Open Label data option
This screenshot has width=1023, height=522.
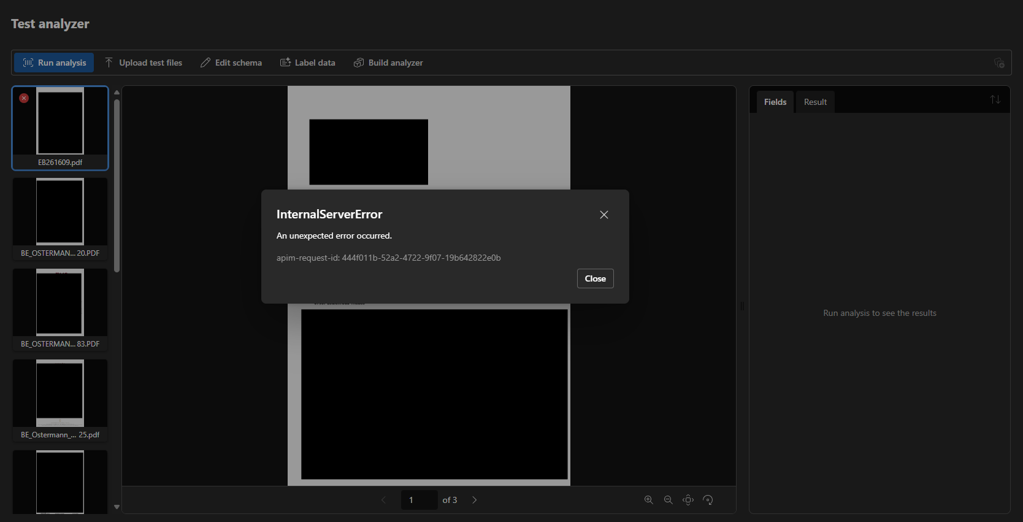pyautogui.click(x=308, y=63)
